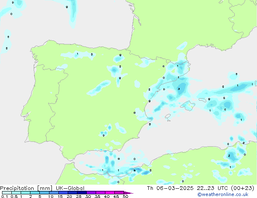Pick the 10–15 mm legend color box
This screenshot has height=198, width=257.
(x=54, y=193)
